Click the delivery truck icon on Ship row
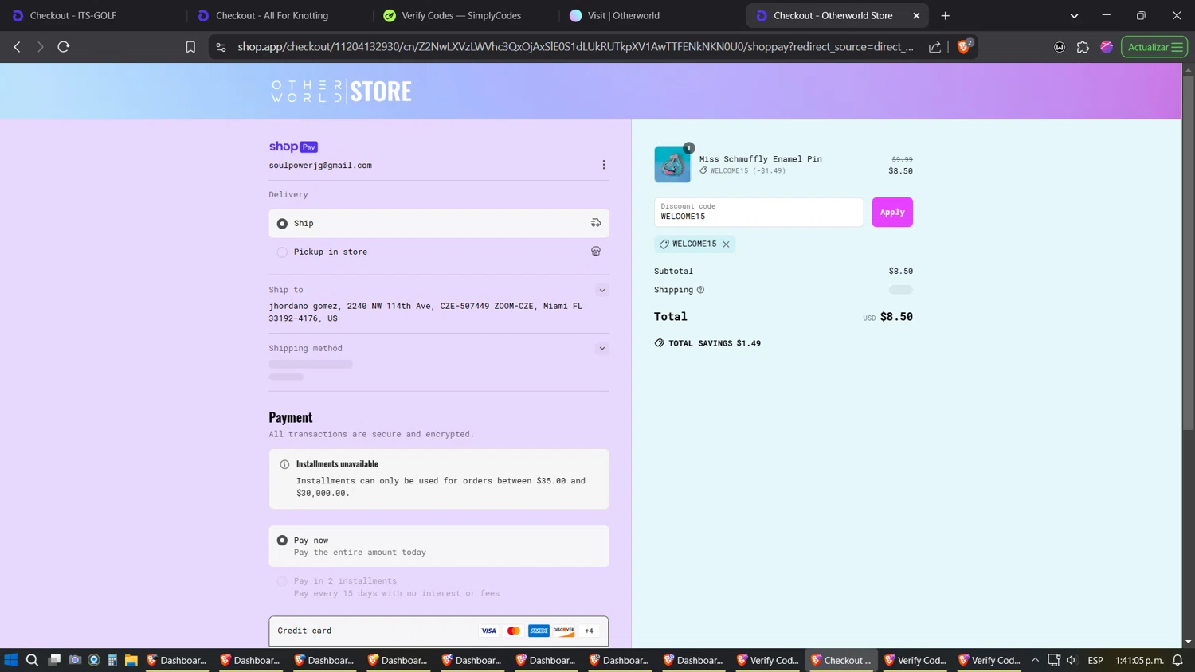 pos(596,223)
